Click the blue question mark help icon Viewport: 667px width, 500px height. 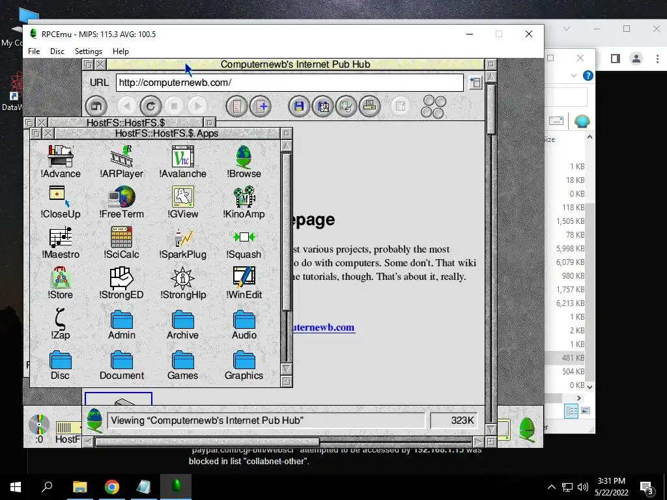click(588, 76)
